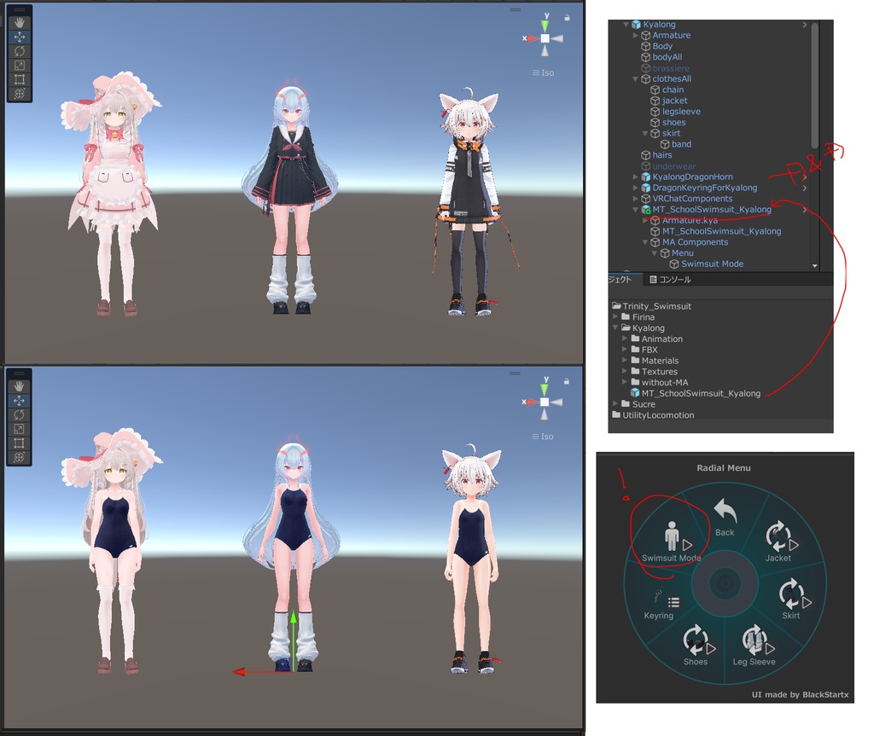Expand the DragonKeyringForKyalong object
Viewport: 874px width, 736px height.
[x=635, y=188]
